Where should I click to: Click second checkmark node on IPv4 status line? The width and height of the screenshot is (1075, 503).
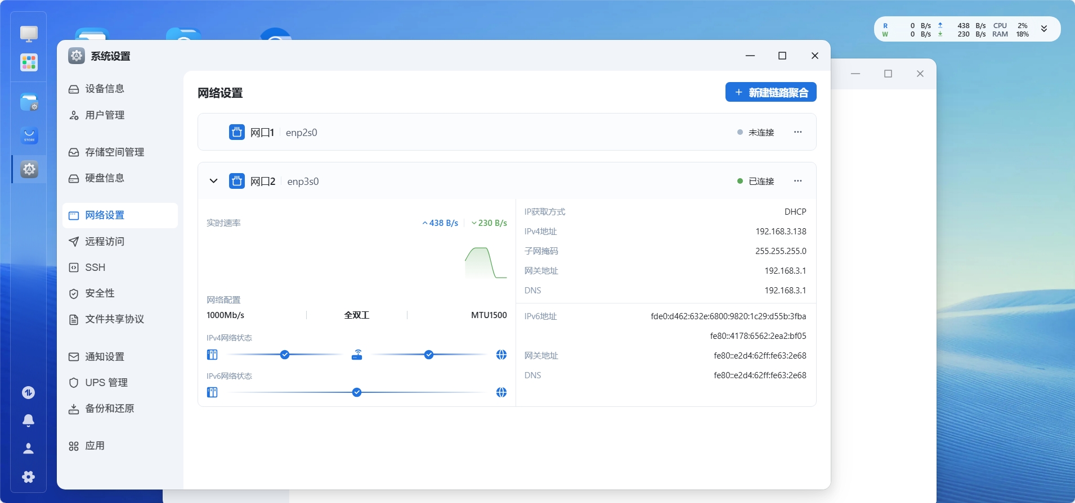pyautogui.click(x=429, y=355)
